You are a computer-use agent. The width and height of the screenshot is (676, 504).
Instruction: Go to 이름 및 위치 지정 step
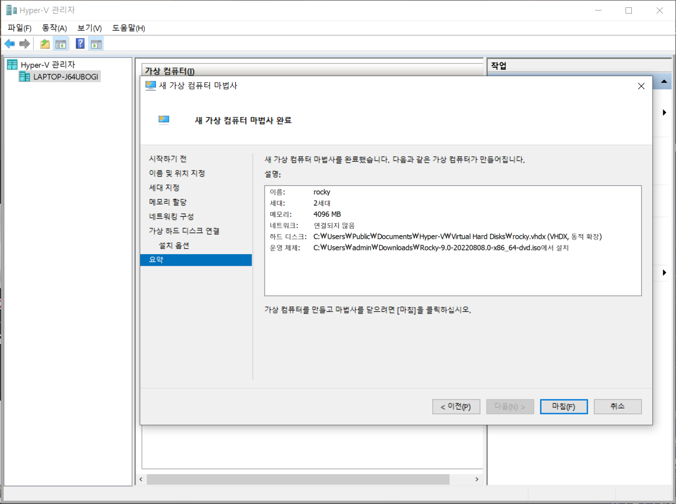pos(177,173)
